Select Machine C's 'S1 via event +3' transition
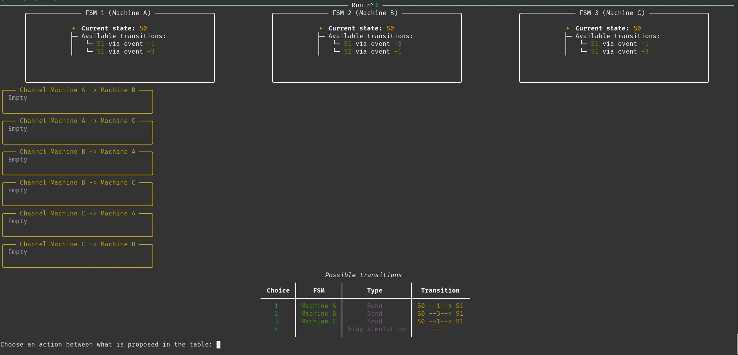The image size is (738, 355). point(620,52)
